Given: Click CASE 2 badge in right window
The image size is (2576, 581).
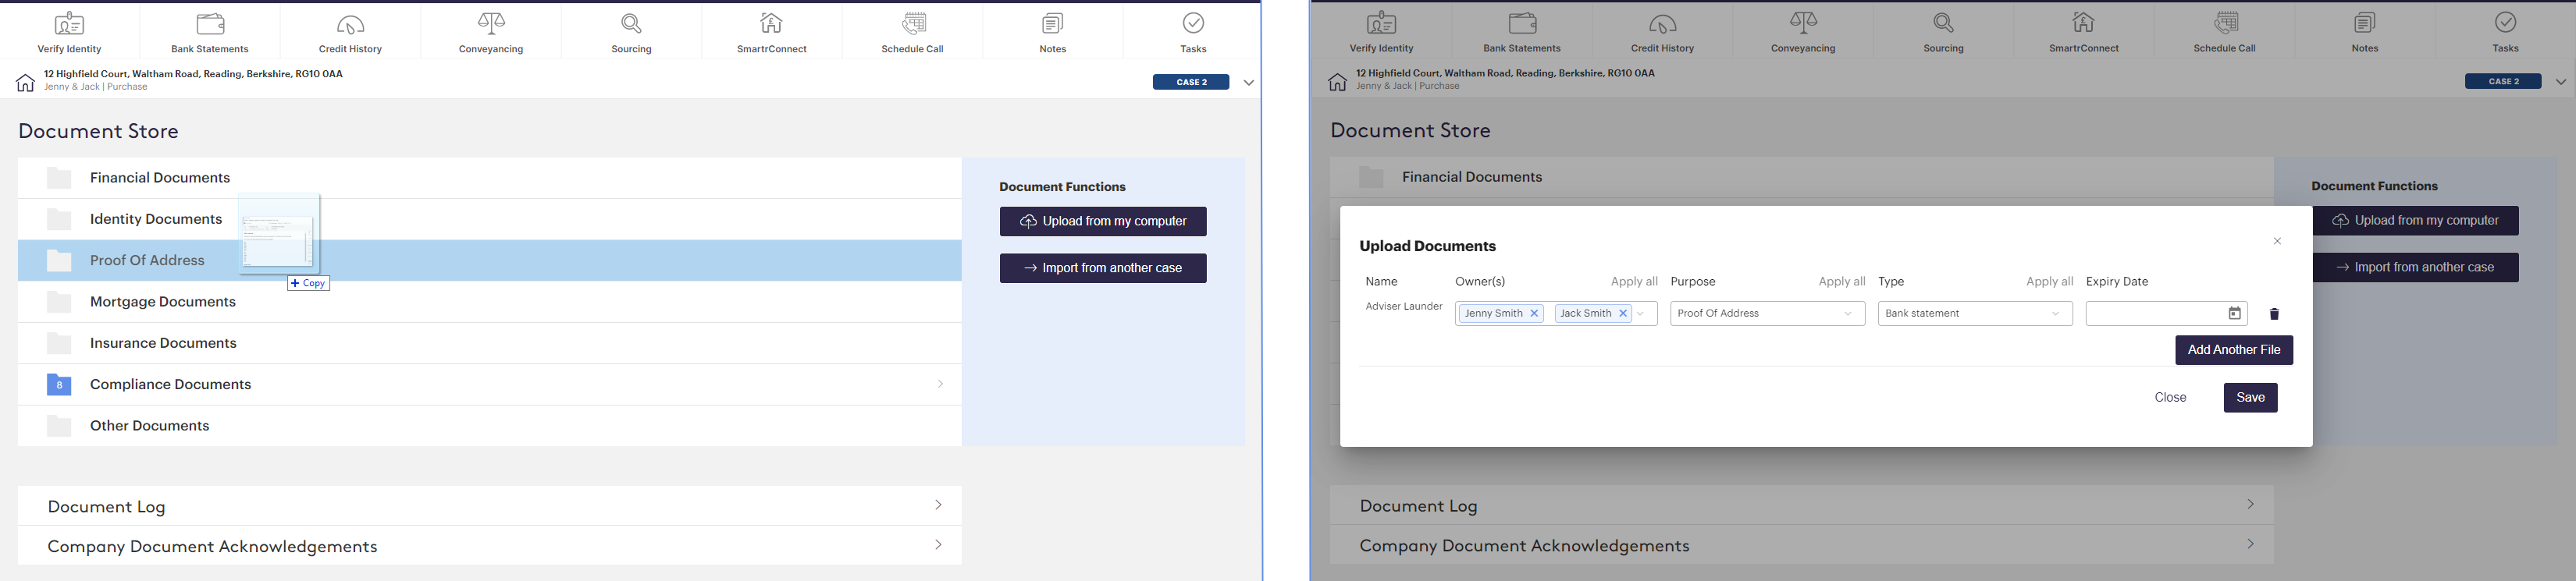Looking at the screenshot, I should point(2503,81).
